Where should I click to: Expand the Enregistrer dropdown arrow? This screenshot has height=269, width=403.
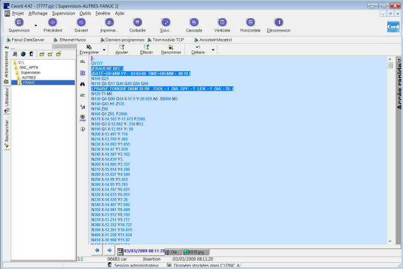coord(103,49)
